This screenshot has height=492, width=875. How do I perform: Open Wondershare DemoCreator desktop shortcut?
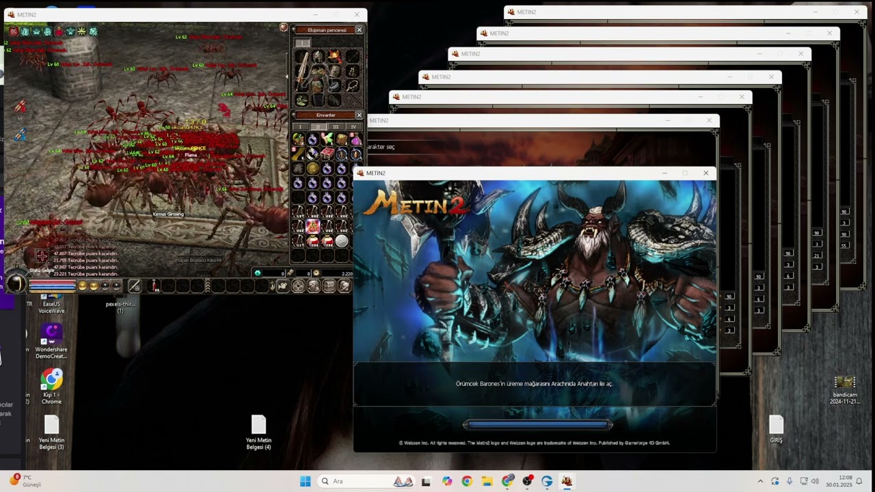point(51,342)
